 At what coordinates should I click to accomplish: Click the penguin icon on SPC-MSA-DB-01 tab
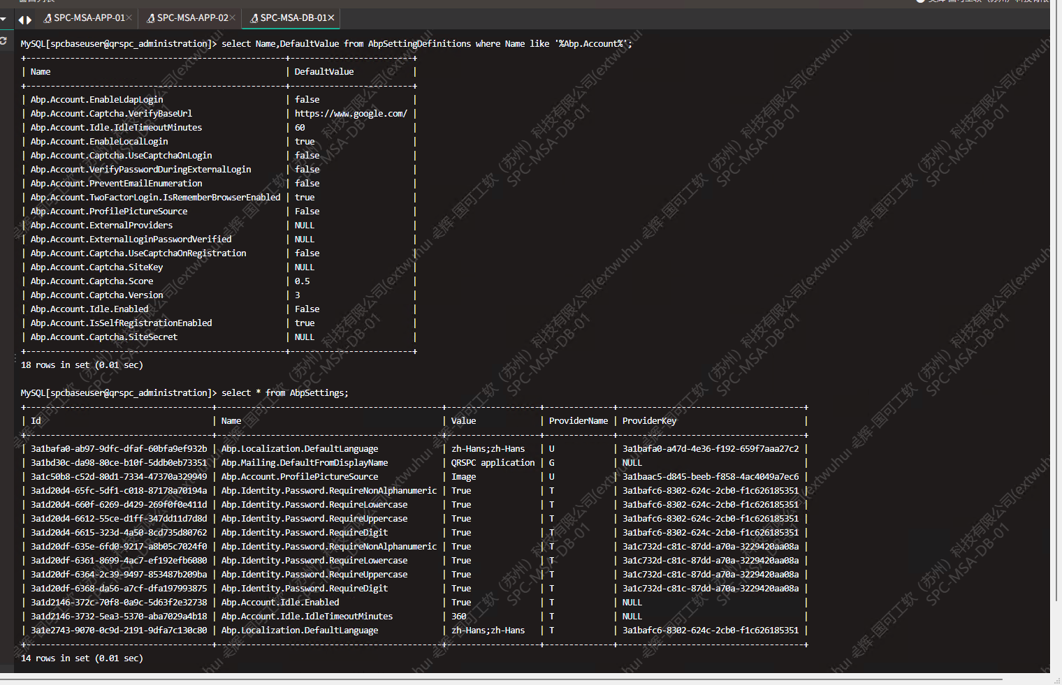point(254,18)
